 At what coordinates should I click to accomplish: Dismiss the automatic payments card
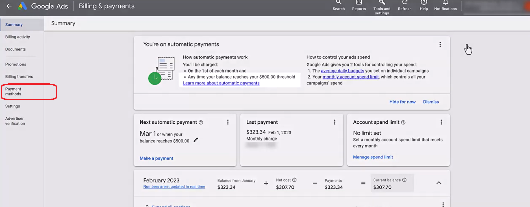pos(431,102)
